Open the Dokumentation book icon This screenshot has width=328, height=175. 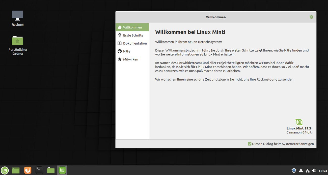(119, 43)
